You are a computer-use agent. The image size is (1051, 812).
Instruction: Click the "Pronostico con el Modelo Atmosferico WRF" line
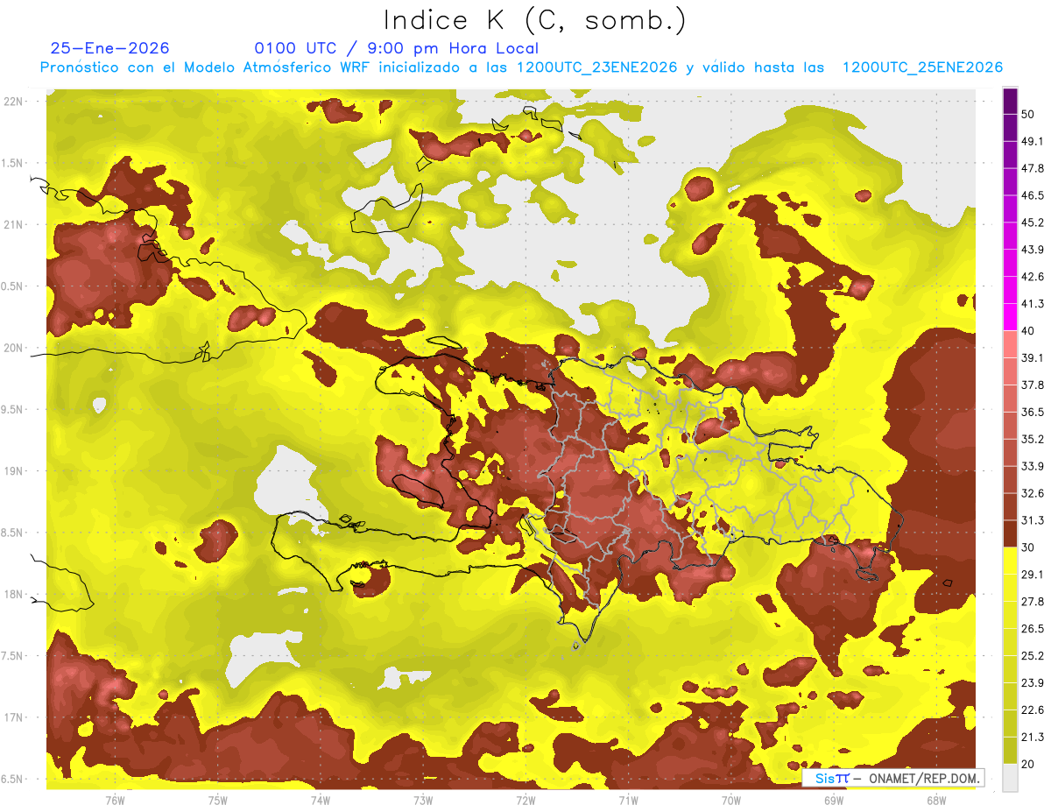pos(521,67)
